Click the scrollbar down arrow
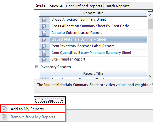 (150, 76)
